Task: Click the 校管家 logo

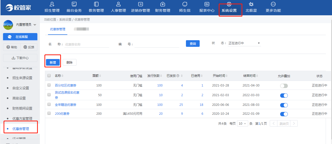Action: [18, 8]
